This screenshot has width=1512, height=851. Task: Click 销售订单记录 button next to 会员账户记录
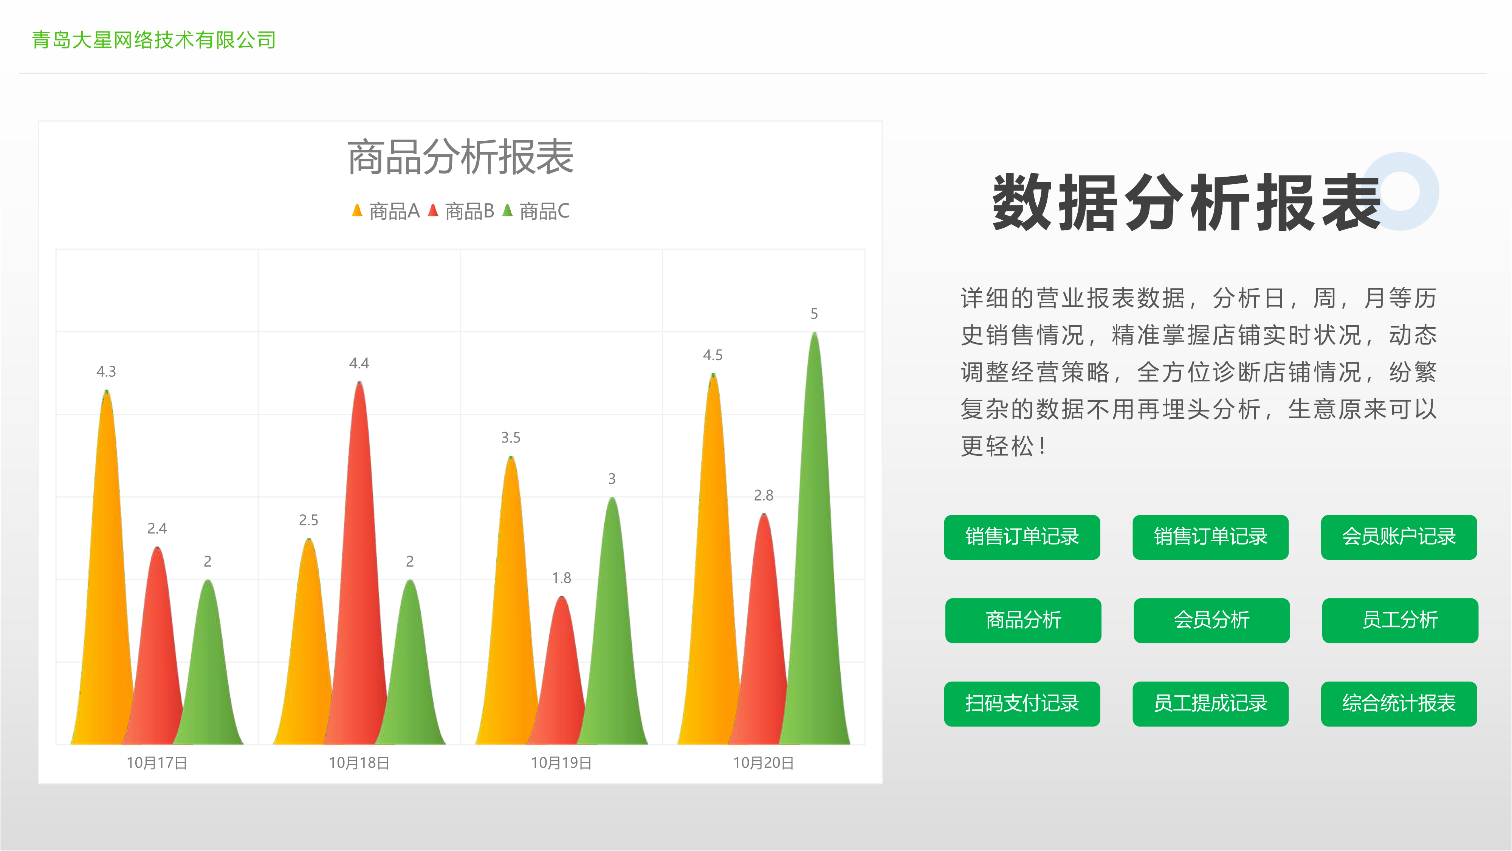pos(1210,537)
